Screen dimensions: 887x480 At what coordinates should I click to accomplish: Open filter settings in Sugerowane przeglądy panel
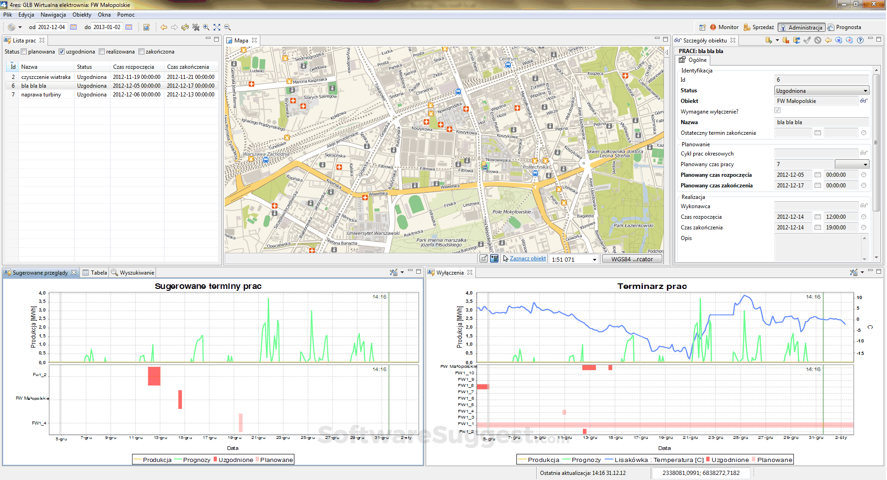(394, 272)
